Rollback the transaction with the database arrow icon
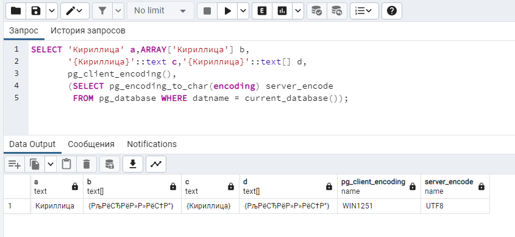The height and width of the screenshot is (237, 515). (336, 11)
